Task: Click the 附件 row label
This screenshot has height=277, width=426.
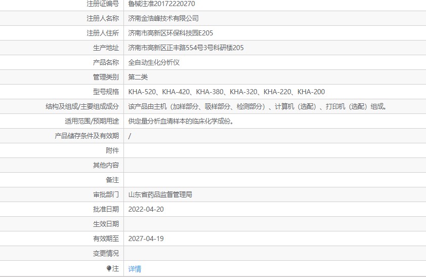Action: point(112,150)
